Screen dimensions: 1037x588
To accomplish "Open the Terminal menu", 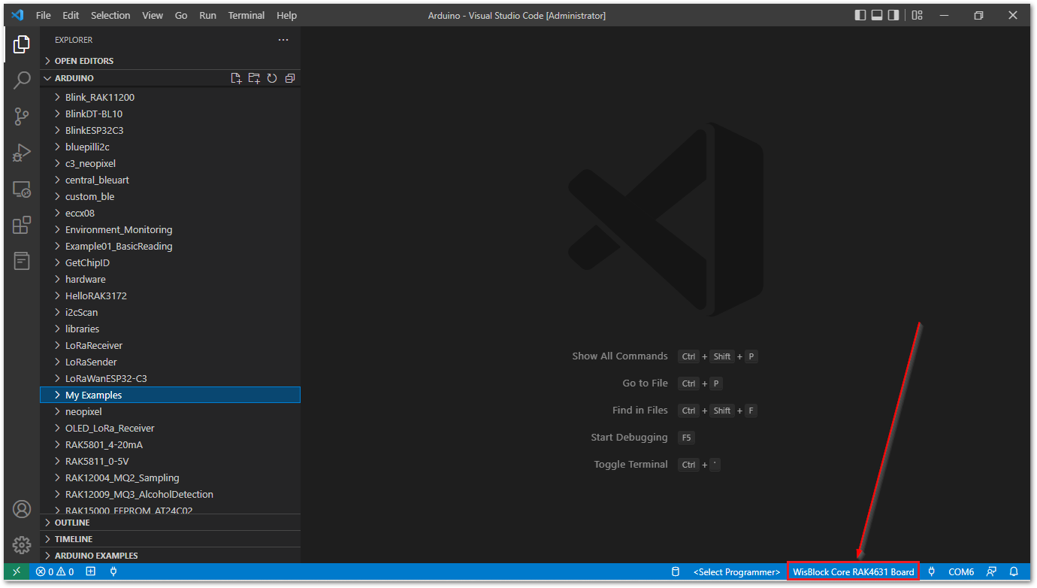I will [x=246, y=15].
